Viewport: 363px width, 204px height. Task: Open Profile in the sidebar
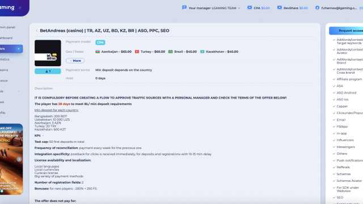click(3, 113)
